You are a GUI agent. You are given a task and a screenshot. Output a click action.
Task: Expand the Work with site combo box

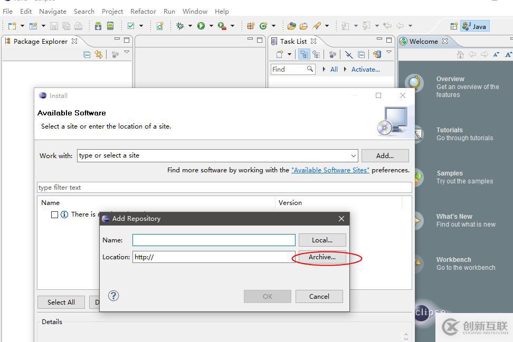pyautogui.click(x=353, y=156)
